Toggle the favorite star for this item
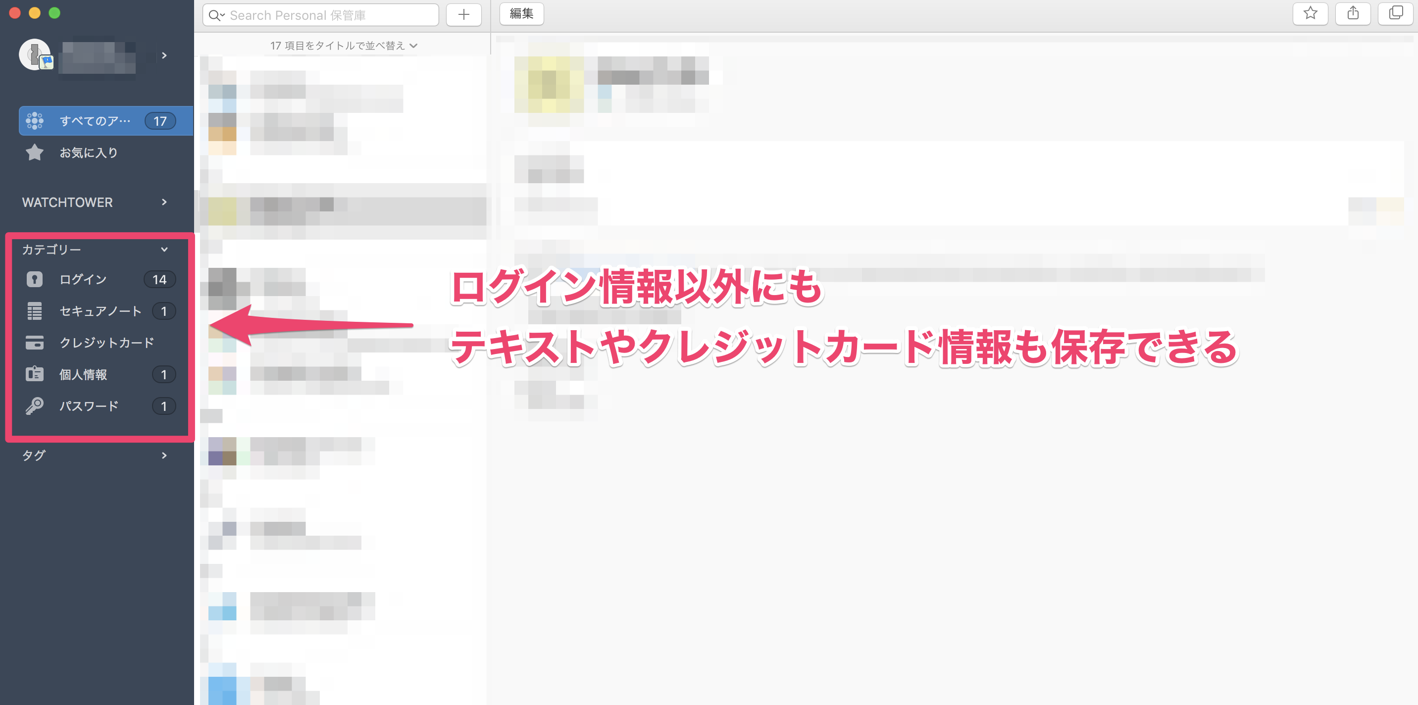Image resolution: width=1418 pixels, height=705 pixels. [x=1310, y=14]
